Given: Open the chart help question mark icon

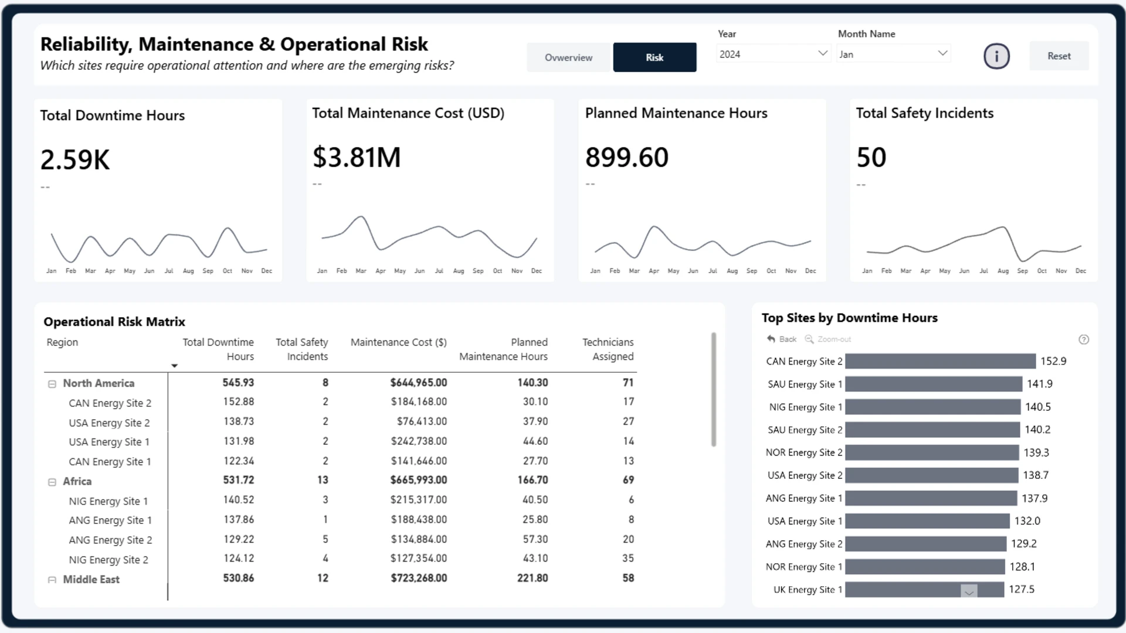Looking at the screenshot, I should click(1084, 339).
